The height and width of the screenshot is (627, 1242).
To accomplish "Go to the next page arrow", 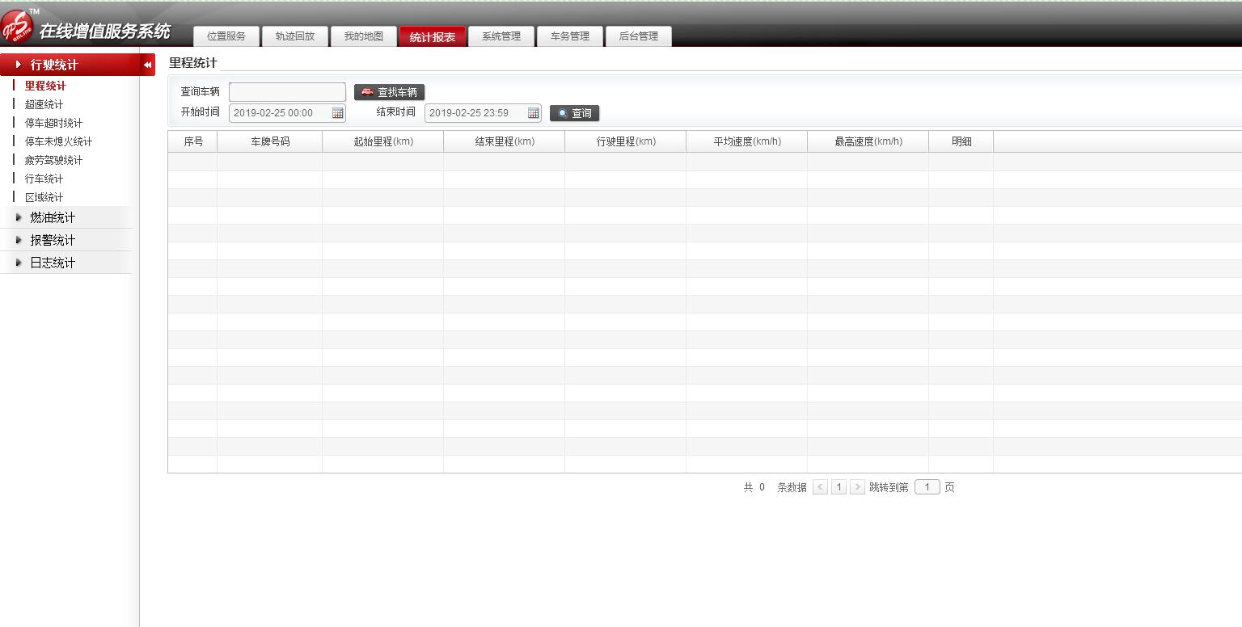I will (858, 487).
